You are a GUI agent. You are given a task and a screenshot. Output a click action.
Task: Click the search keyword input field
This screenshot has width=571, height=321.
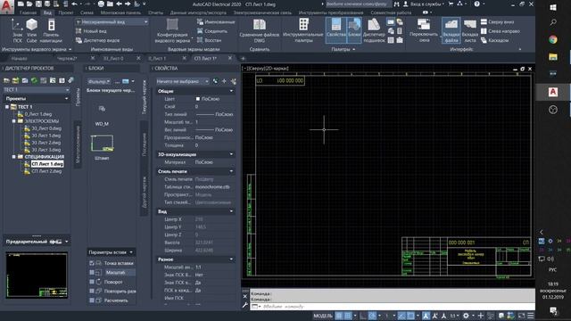pyautogui.click(x=358, y=4)
